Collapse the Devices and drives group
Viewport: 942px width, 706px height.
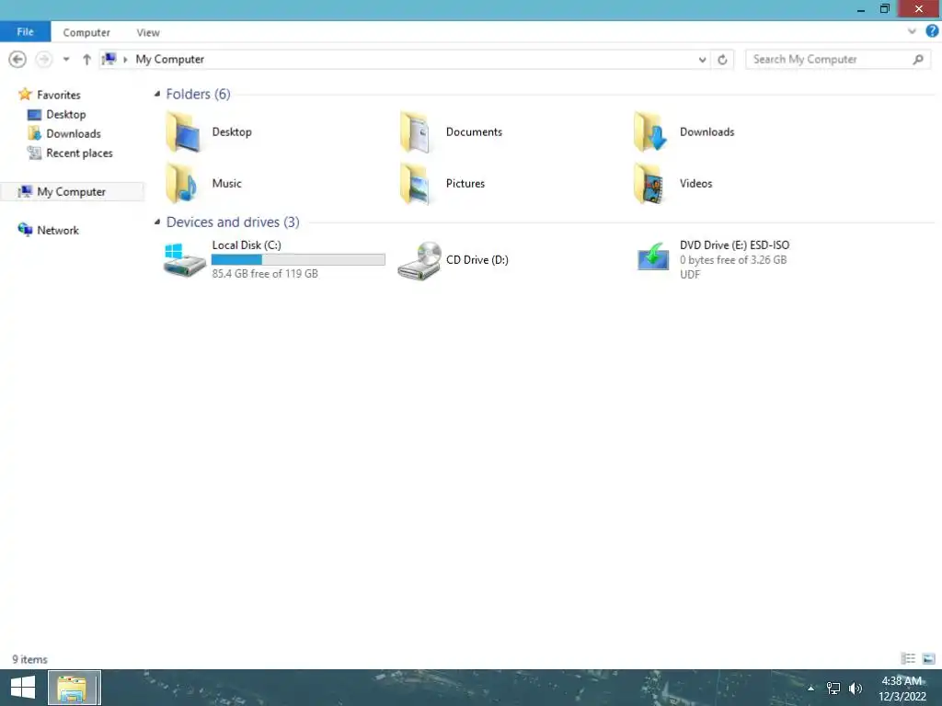(157, 222)
